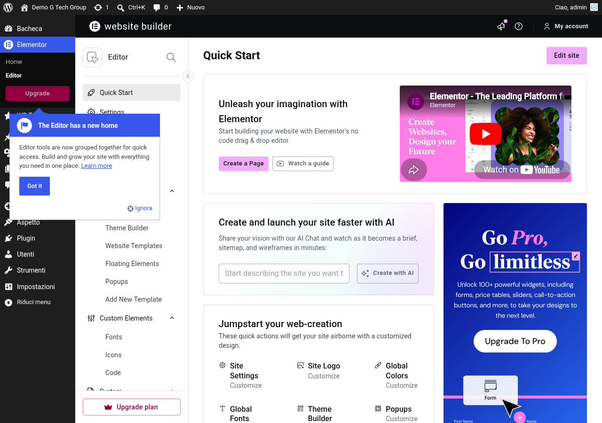Open Icons under Custom Elements

click(113, 355)
